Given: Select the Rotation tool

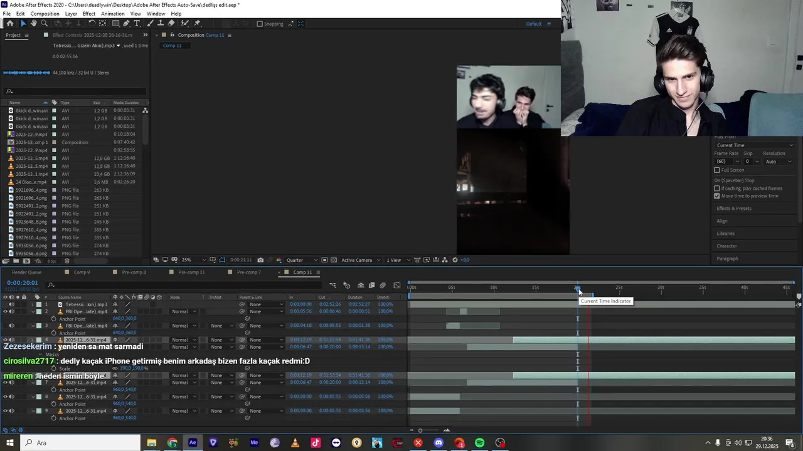Looking at the screenshot, I should [93, 23].
